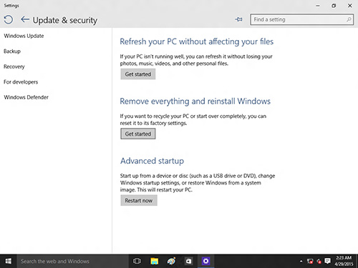The image size is (358, 268).
Task: Show hidden system tray icons
Action: tap(301, 262)
